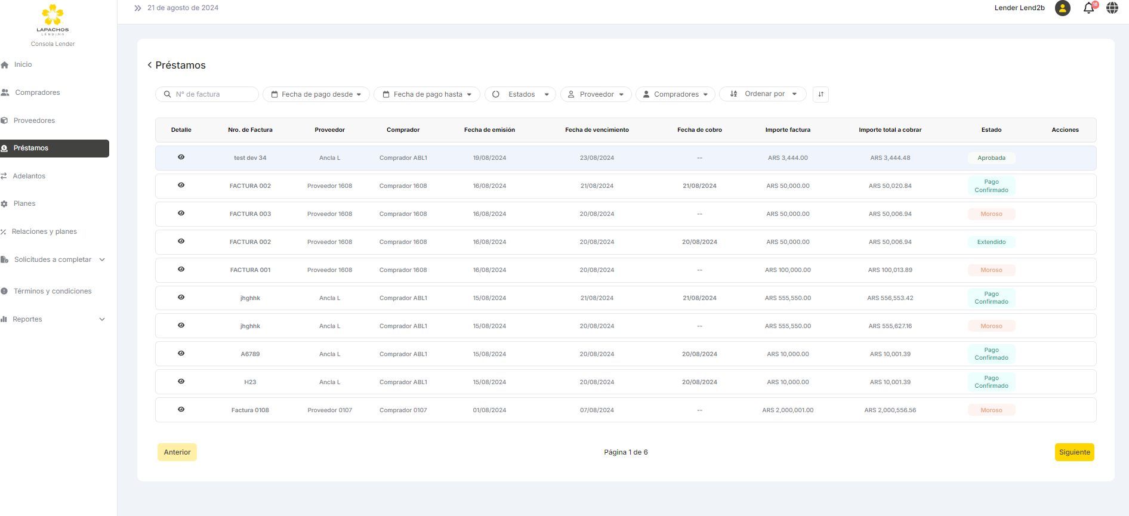The height and width of the screenshot is (516, 1129).
Task: Click the Siguiente page button
Action: point(1074,452)
